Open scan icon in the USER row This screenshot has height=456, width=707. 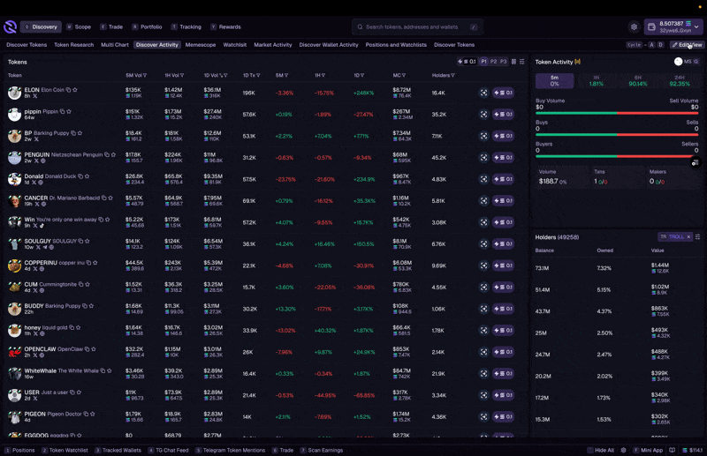tap(483, 395)
